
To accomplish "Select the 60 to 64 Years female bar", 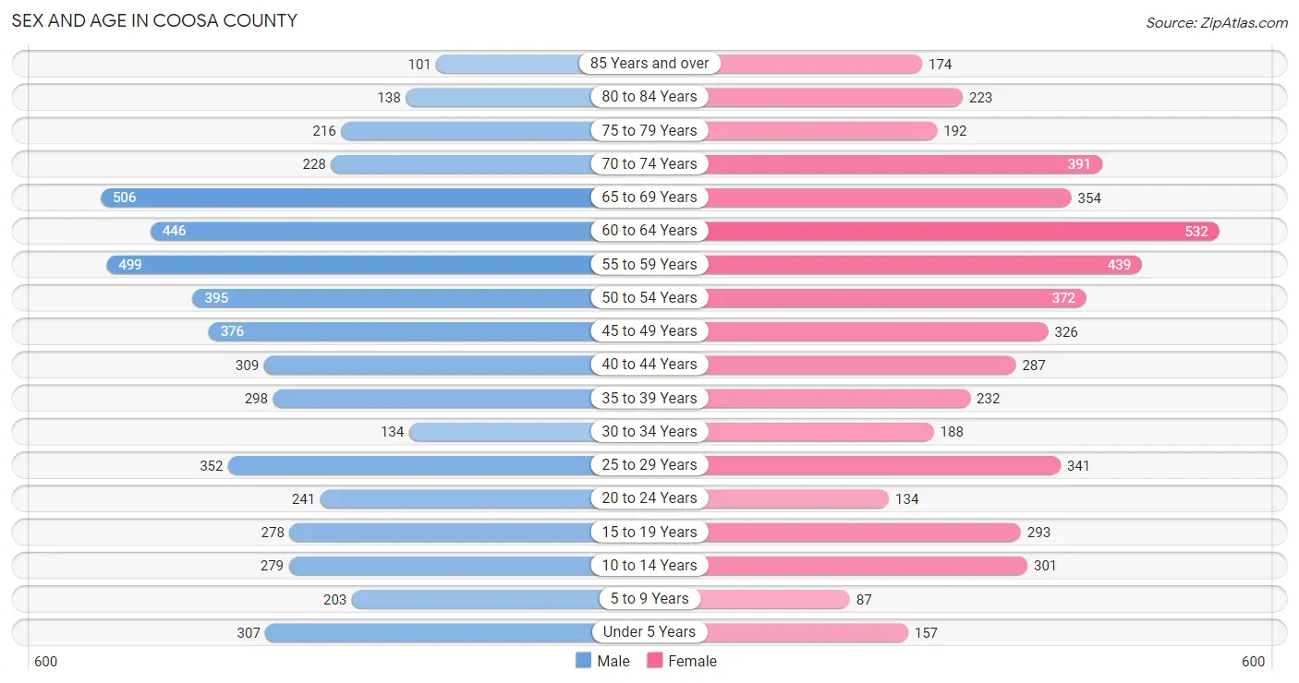I will [x=962, y=231].
